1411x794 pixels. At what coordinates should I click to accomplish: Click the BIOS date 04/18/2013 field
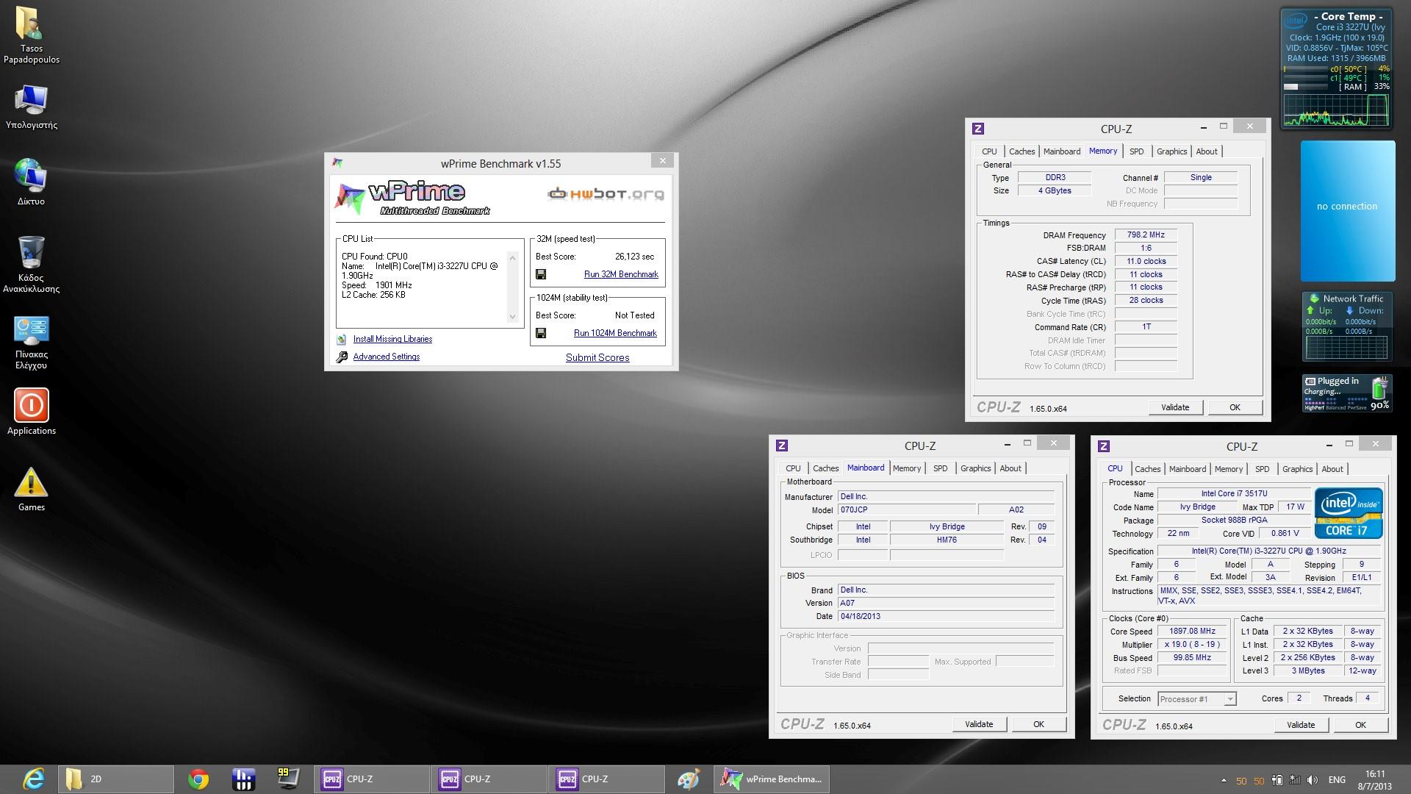pyautogui.click(x=947, y=617)
